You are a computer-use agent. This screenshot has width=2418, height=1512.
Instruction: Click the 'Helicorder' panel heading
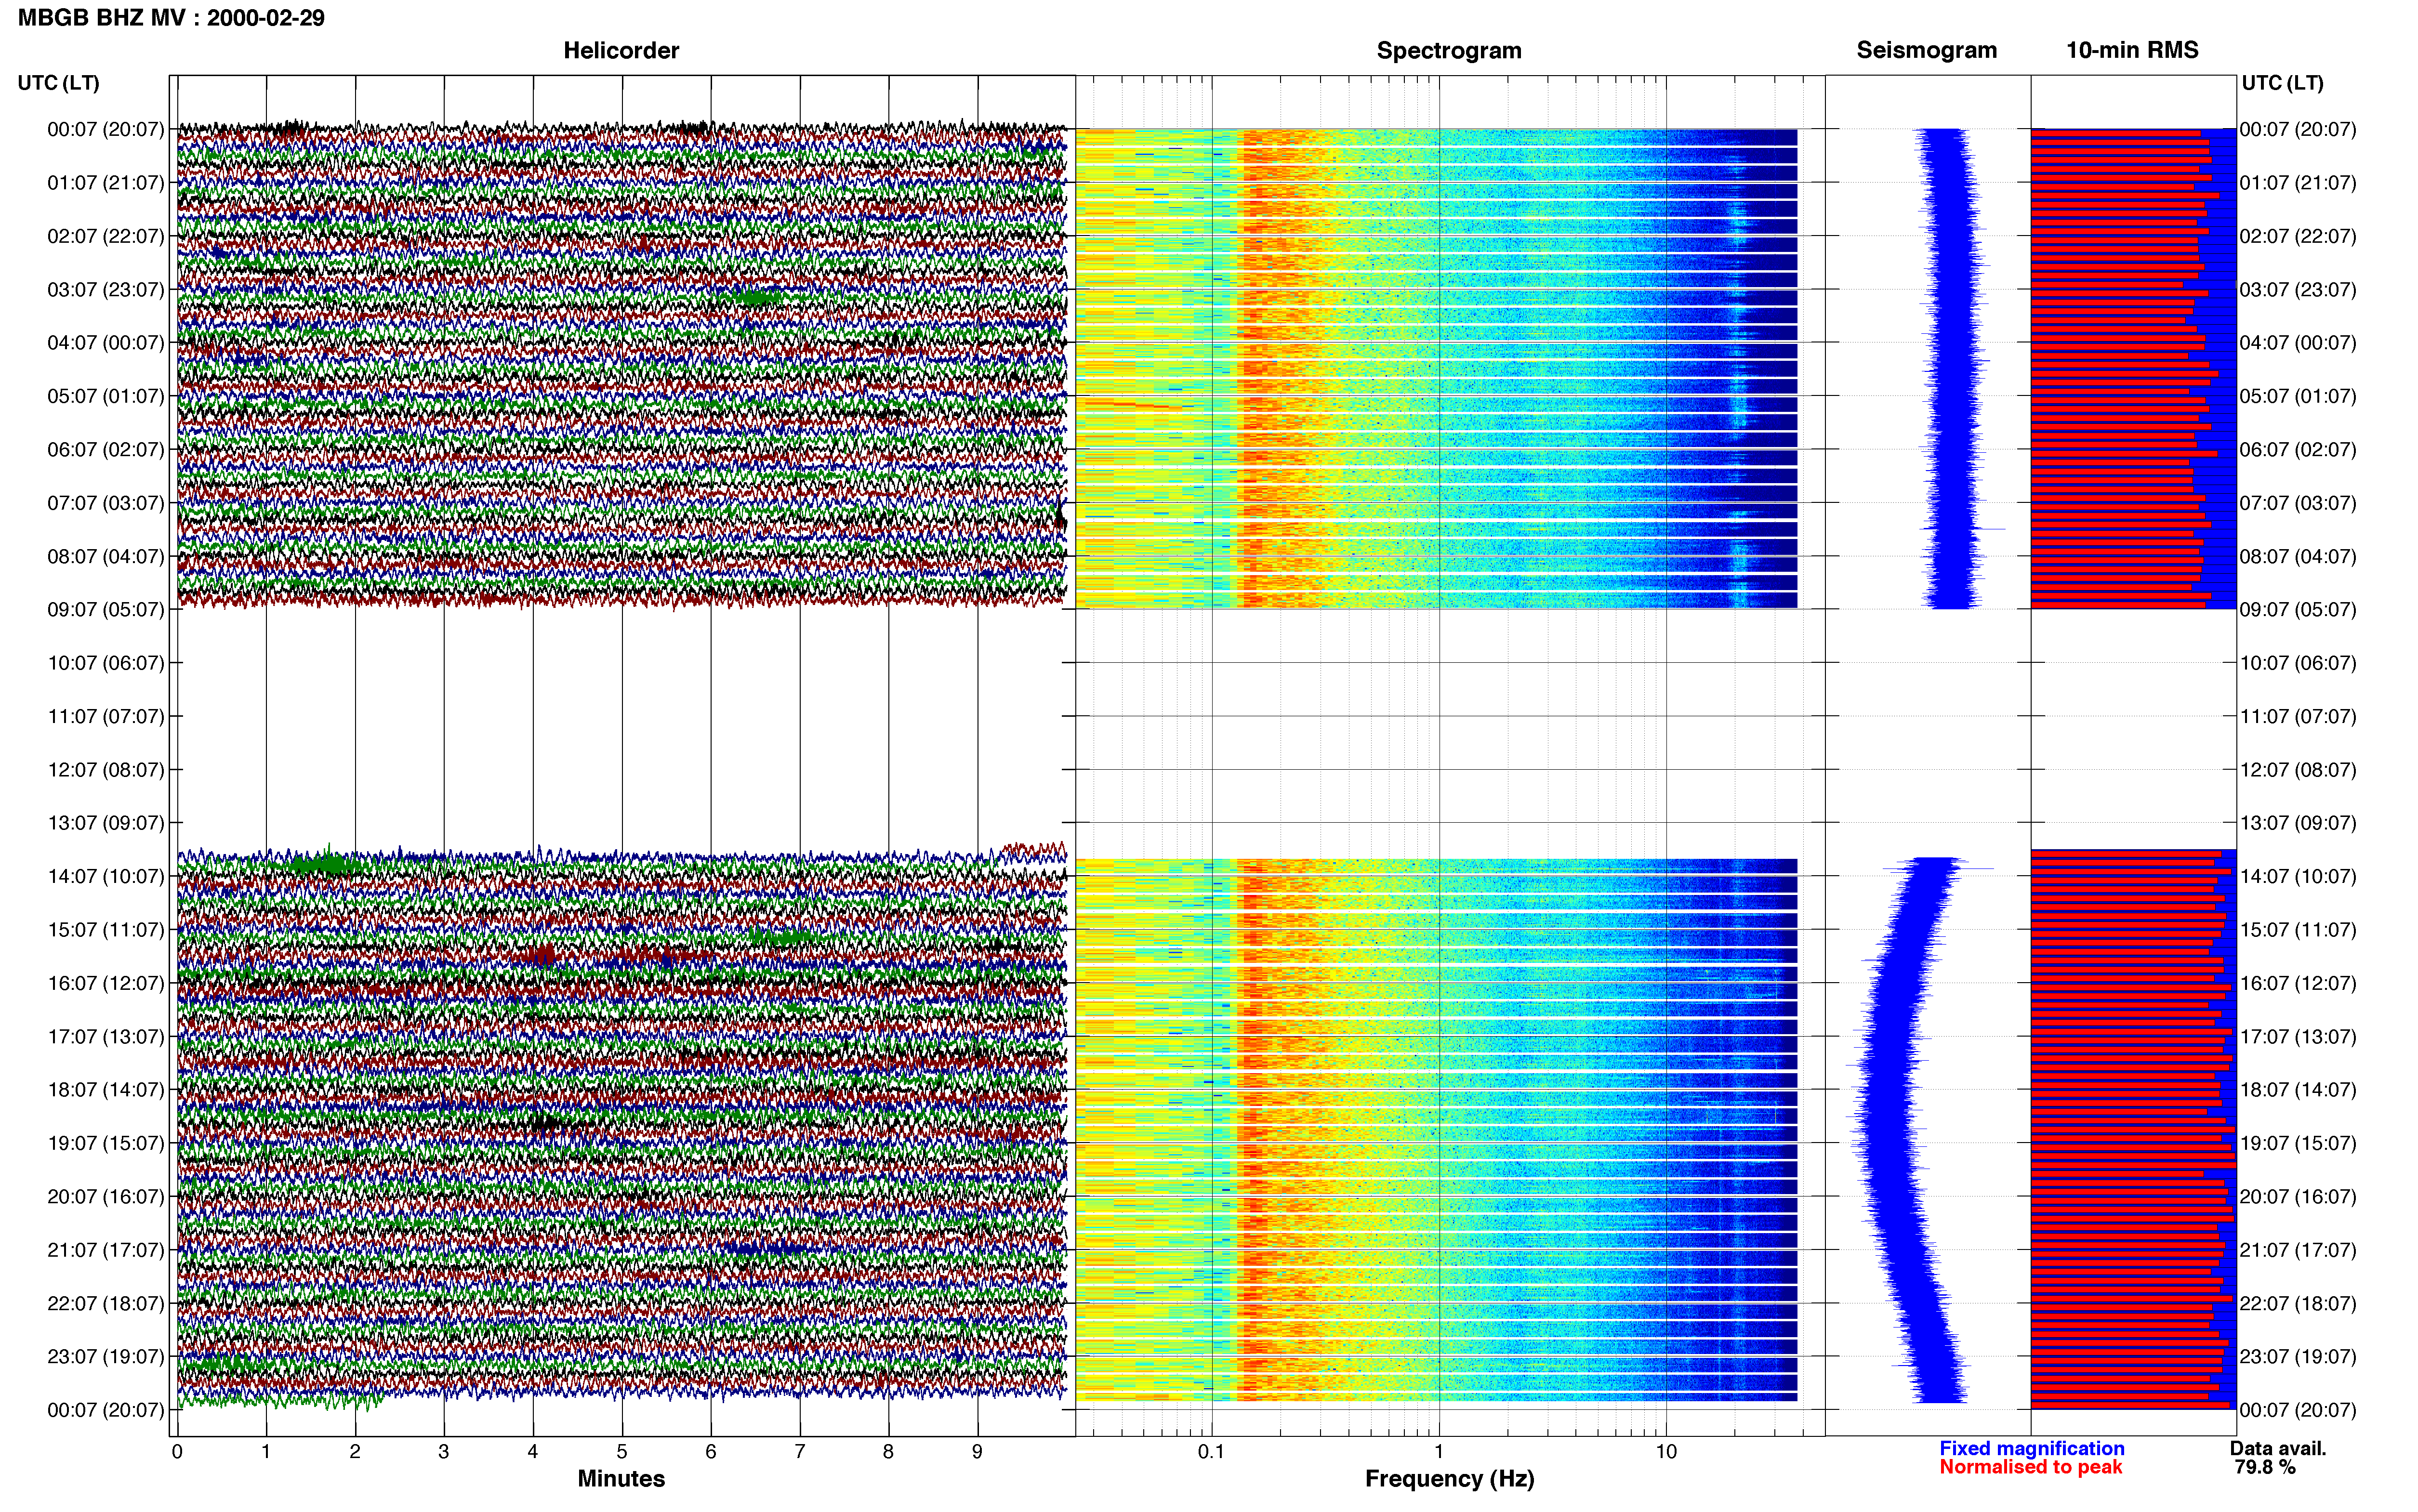pos(621,51)
